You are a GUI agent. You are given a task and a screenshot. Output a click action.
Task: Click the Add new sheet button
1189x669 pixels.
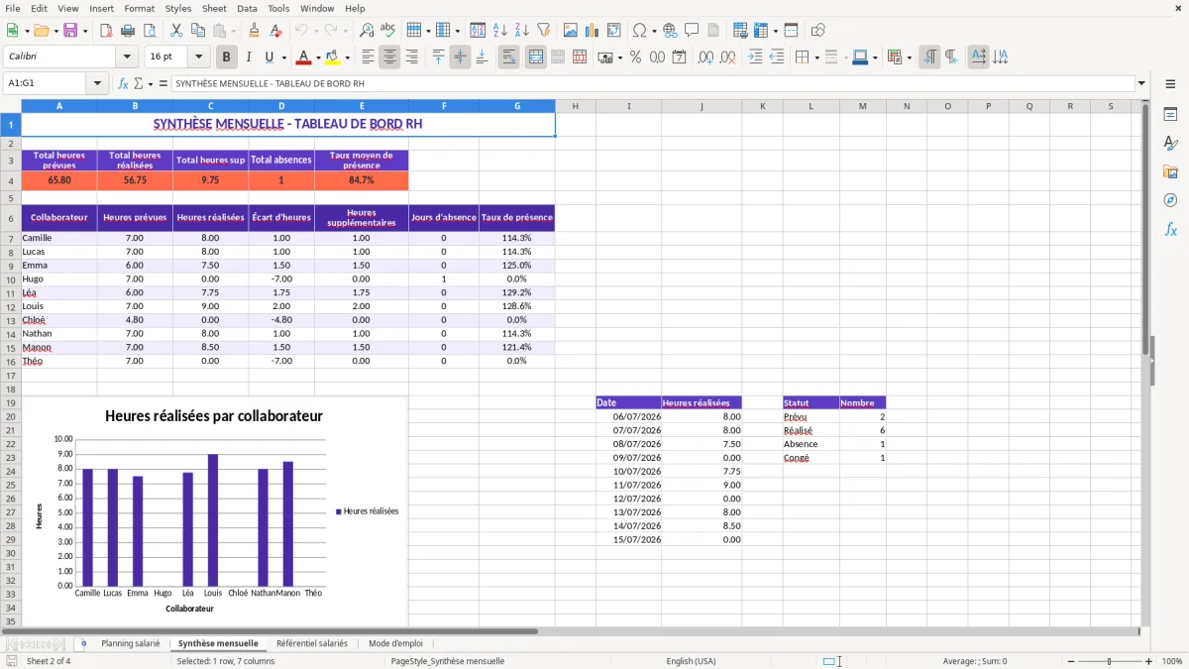click(83, 643)
